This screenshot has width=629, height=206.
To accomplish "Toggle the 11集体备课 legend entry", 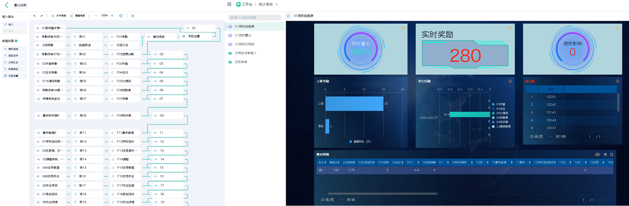I will click(x=501, y=126).
